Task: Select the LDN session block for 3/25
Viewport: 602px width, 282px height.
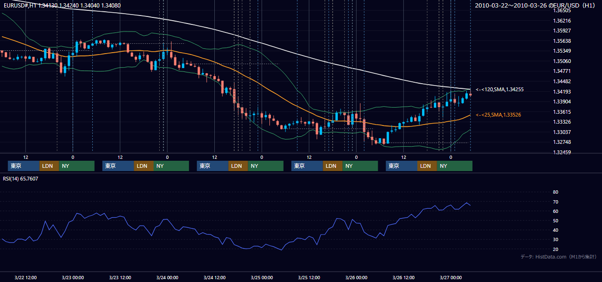Action: point(333,166)
